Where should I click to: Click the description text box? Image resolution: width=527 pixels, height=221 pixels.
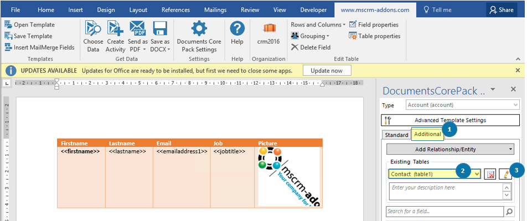(446, 191)
